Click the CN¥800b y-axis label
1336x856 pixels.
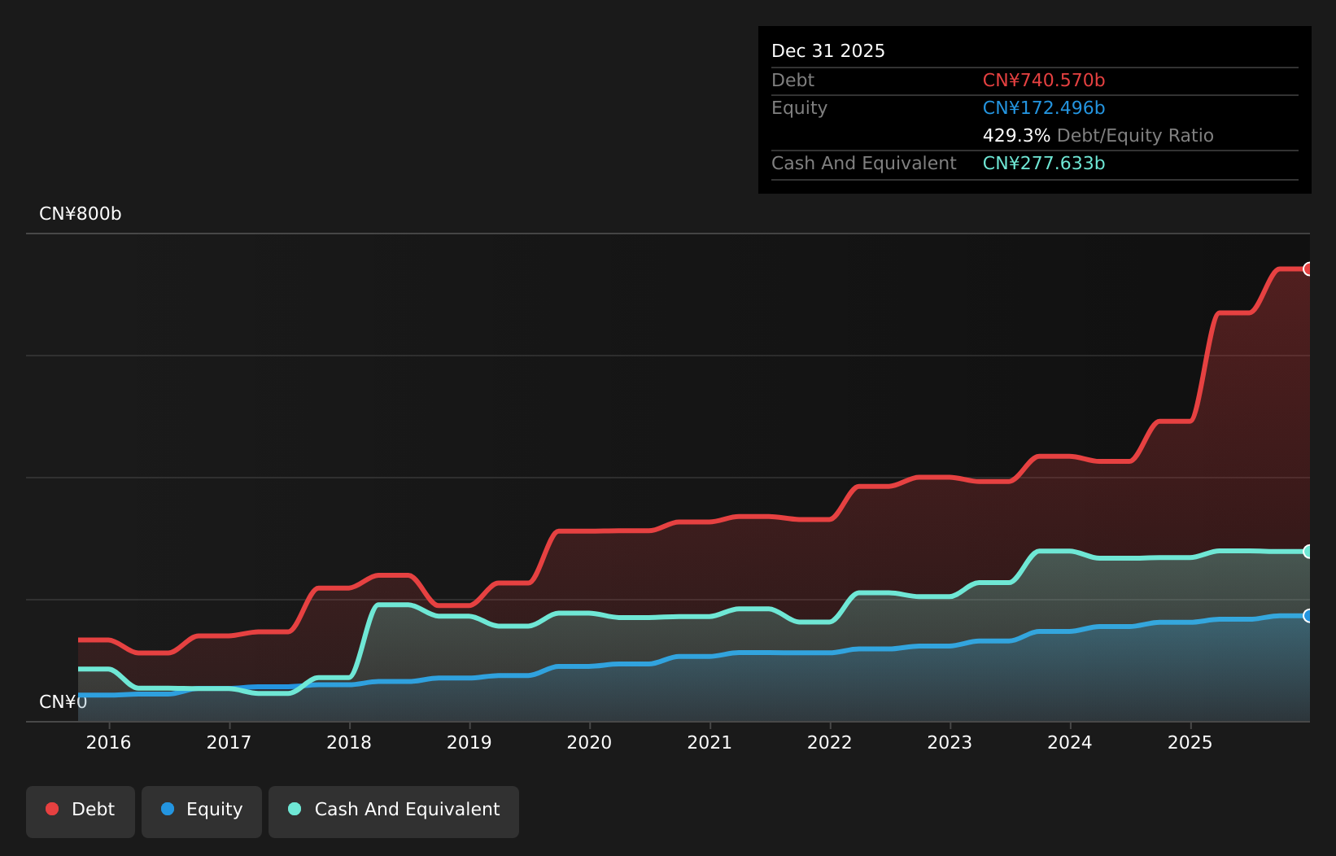point(81,214)
